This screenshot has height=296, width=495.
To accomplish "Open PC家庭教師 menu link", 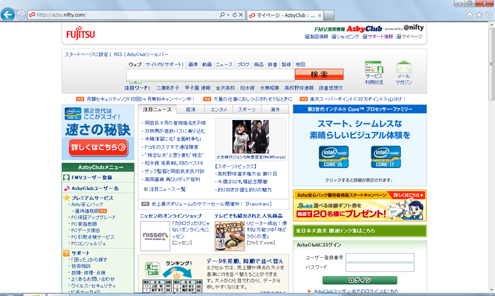I will click(84, 224).
